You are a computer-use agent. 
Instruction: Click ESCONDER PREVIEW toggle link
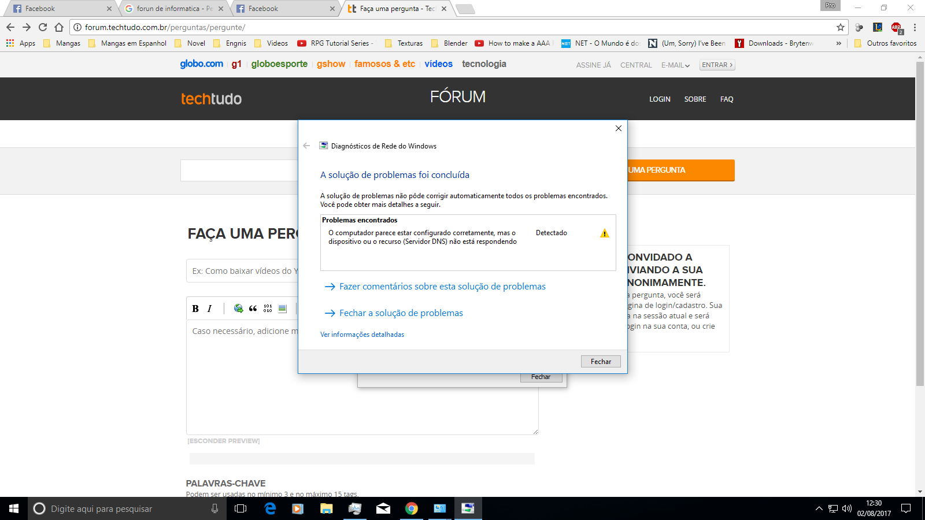pyautogui.click(x=223, y=441)
